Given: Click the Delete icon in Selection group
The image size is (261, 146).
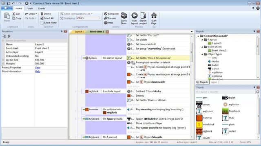Looking at the screenshot, I should pos(42,14).
